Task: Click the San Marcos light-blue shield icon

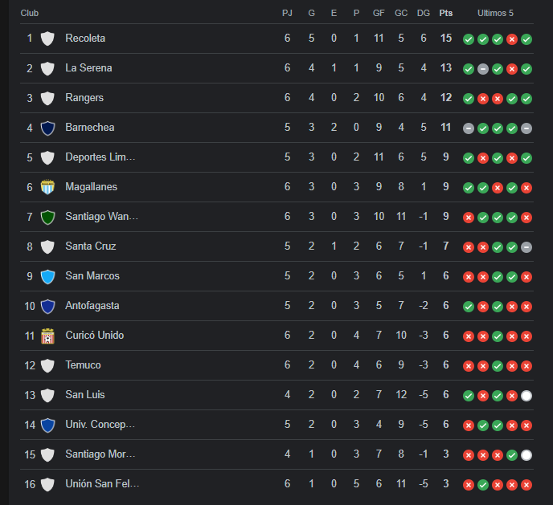Action: point(47,276)
